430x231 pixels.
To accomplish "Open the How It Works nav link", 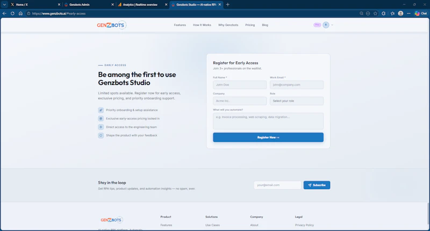I will [x=202, y=25].
